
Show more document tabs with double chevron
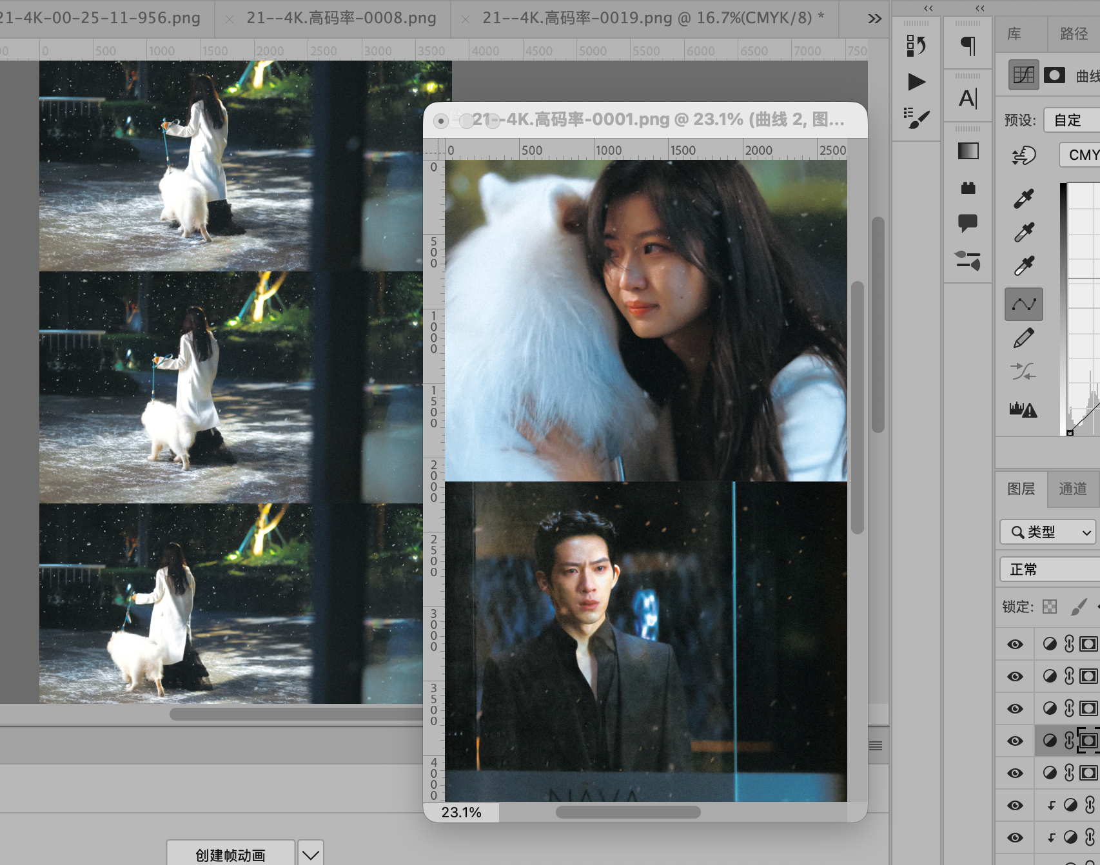tap(874, 19)
